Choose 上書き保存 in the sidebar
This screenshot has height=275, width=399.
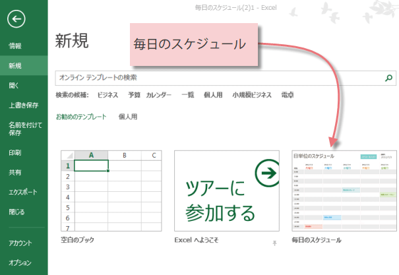point(24,105)
